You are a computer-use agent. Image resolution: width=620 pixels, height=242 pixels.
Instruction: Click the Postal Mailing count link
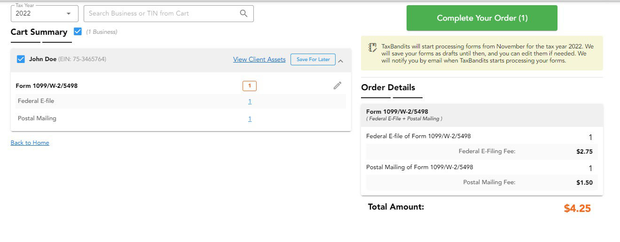[x=250, y=119]
